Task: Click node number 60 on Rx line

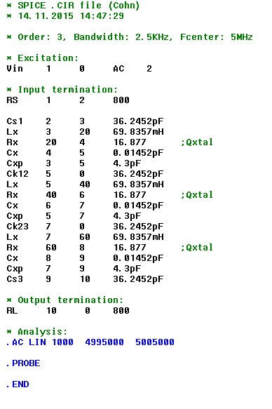Action: coord(51,248)
